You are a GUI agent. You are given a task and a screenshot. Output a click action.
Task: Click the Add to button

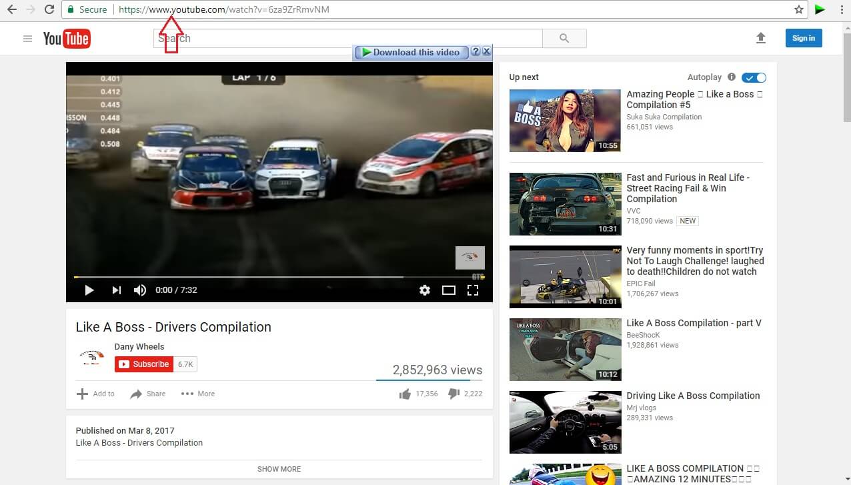coord(95,394)
